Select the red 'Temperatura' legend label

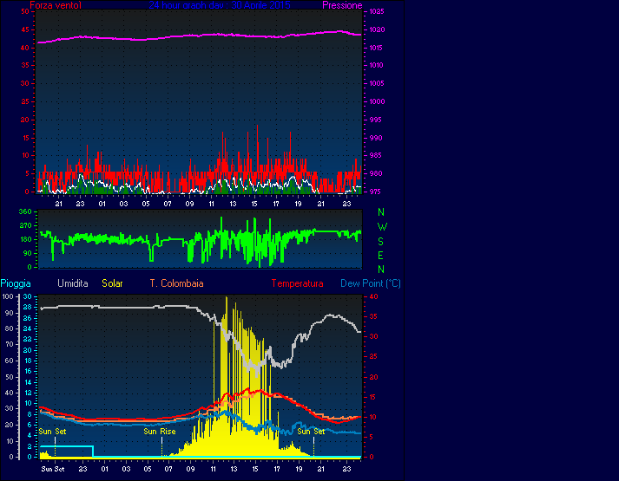[297, 283]
